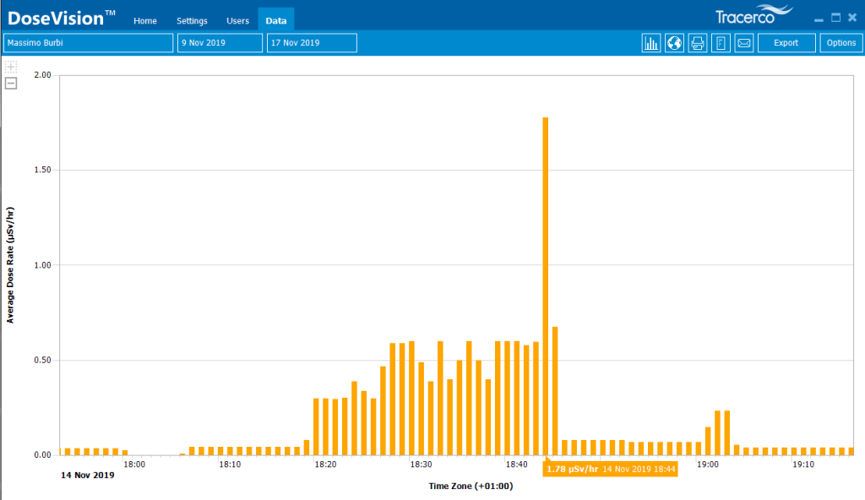Click the Options button
Image resolution: width=865 pixels, height=500 pixels.
841,43
